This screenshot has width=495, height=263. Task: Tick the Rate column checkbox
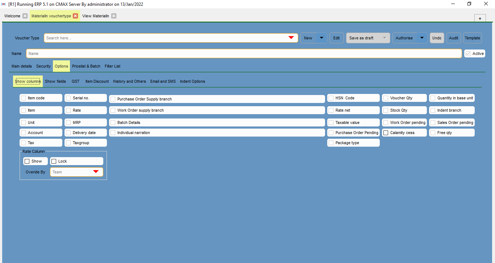pyautogui.click(x=68, y=110)
